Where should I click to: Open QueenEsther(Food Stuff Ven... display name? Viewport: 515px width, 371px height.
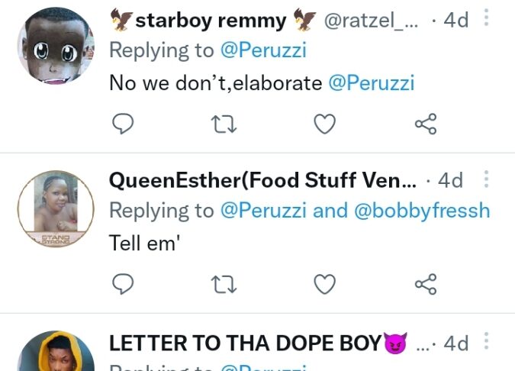[262, 181]
